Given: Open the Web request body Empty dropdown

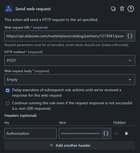Looking at the screenshot, I should point(70,79).
